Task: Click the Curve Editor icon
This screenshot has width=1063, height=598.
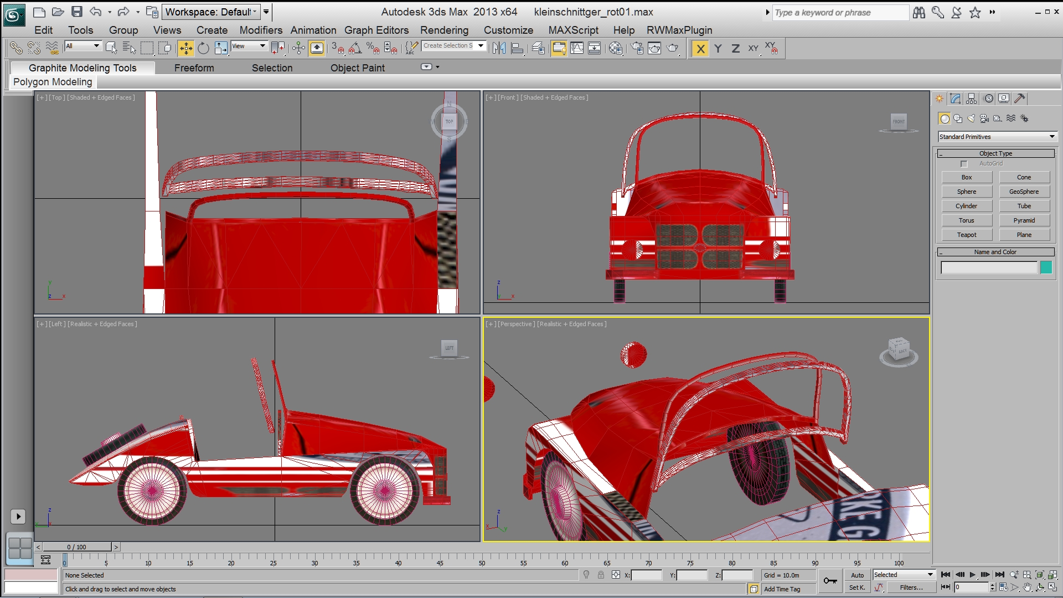Action: 577,49
